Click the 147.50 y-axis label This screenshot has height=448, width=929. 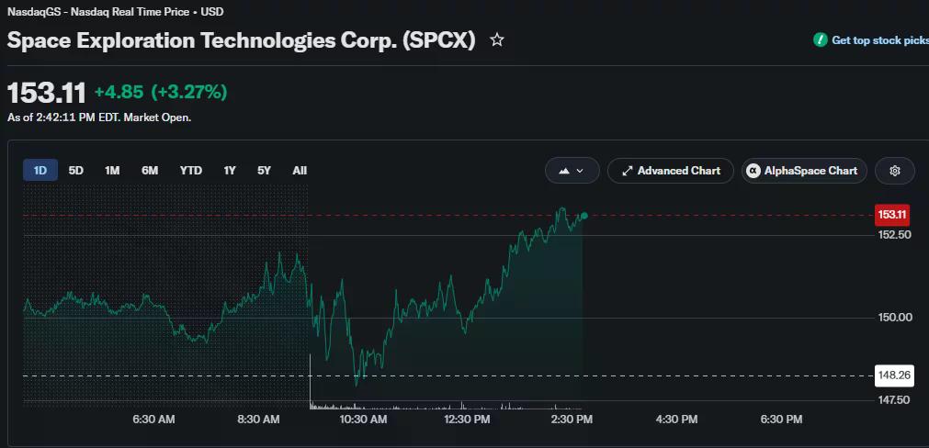point(894,400)
